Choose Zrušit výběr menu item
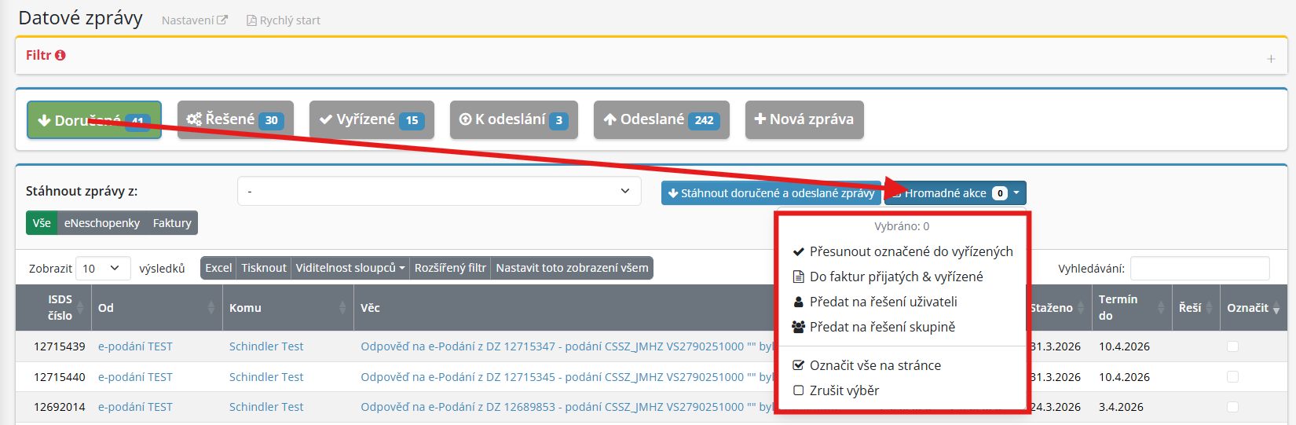Image resolution: width=1296 pixels, height=425 pixels. point(902,390)
